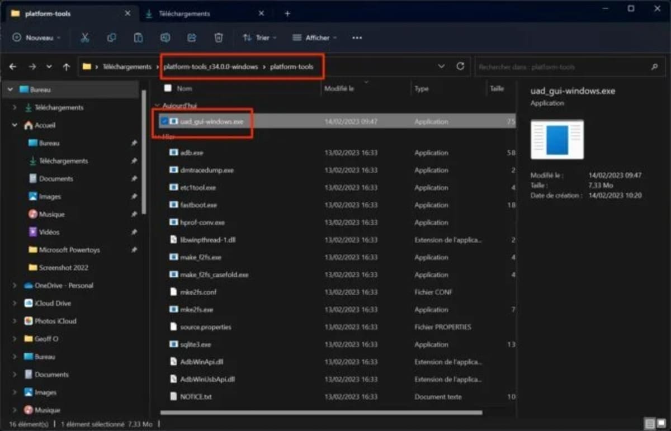This screenshot has width=671, height=431.
Task: Toggle the select-all checkbox beside Nom
Action: [168, 88]
